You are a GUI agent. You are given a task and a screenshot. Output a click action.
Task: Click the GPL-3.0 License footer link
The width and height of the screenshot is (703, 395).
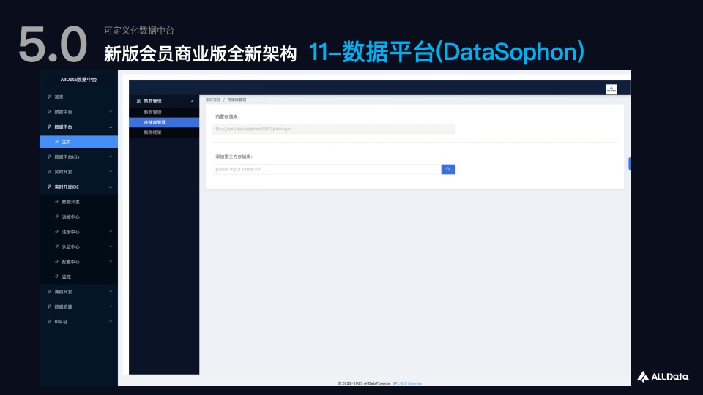tap(406, 383)
